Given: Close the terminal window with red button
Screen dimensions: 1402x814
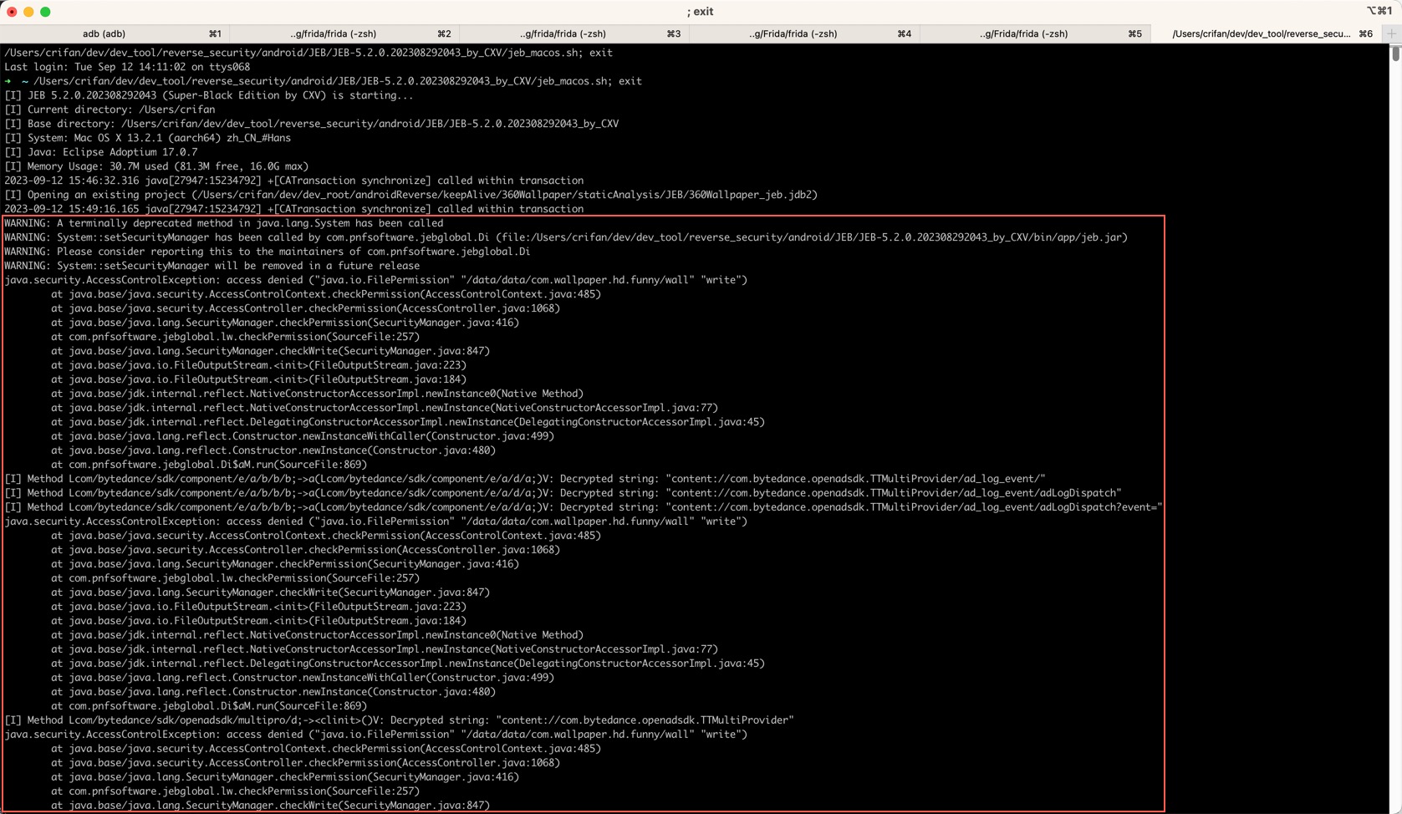Looking at the screenshot, I should (12, 12).
